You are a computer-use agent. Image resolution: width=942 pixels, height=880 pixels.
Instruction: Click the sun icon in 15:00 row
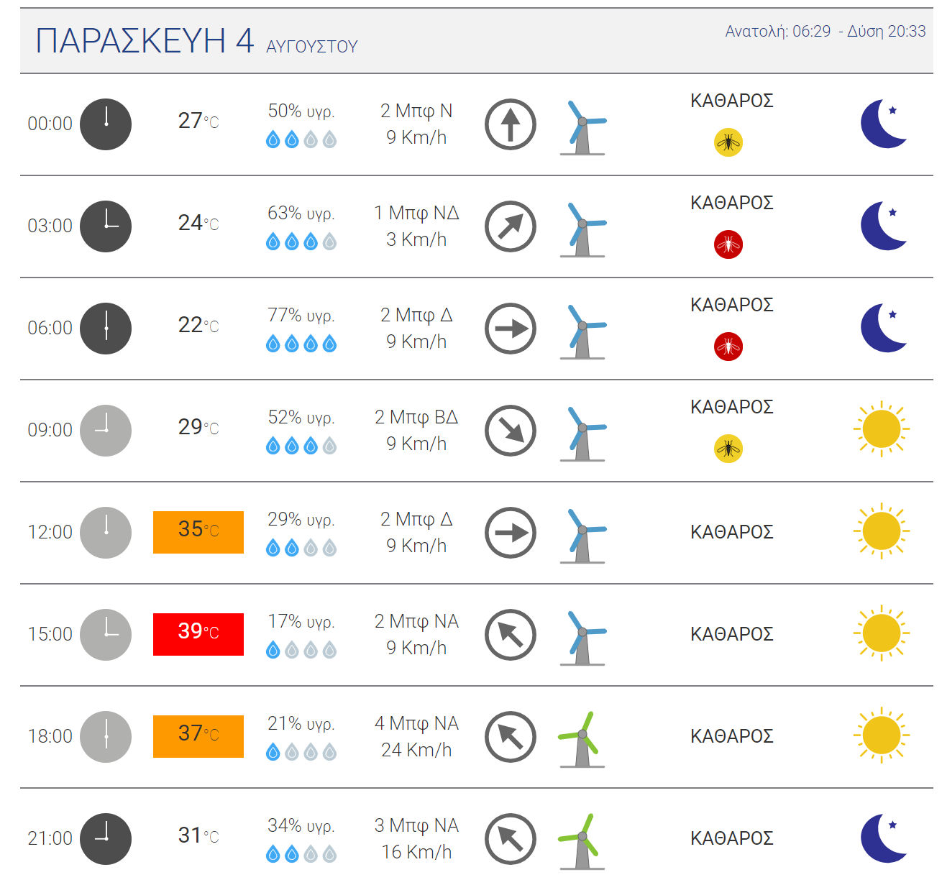(x=882, y=633)
